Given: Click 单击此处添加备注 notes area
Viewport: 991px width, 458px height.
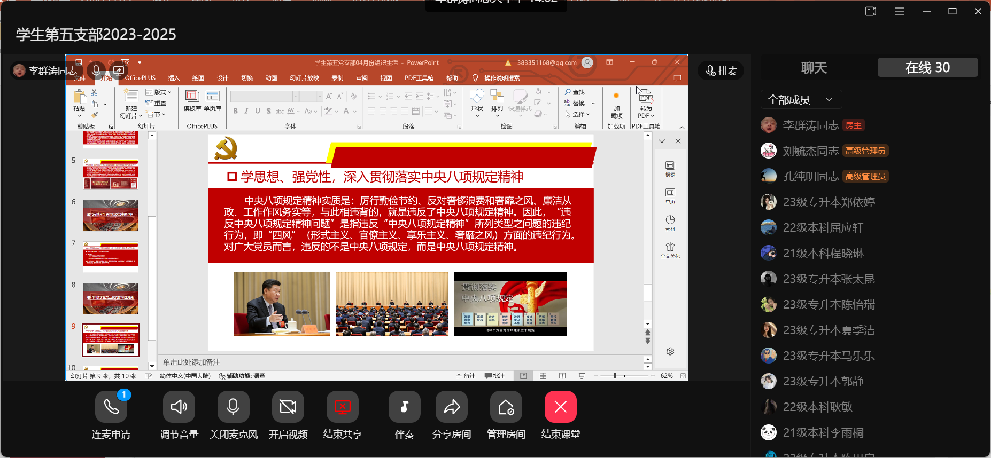Looking at the screenshot, I should (374, 362).
